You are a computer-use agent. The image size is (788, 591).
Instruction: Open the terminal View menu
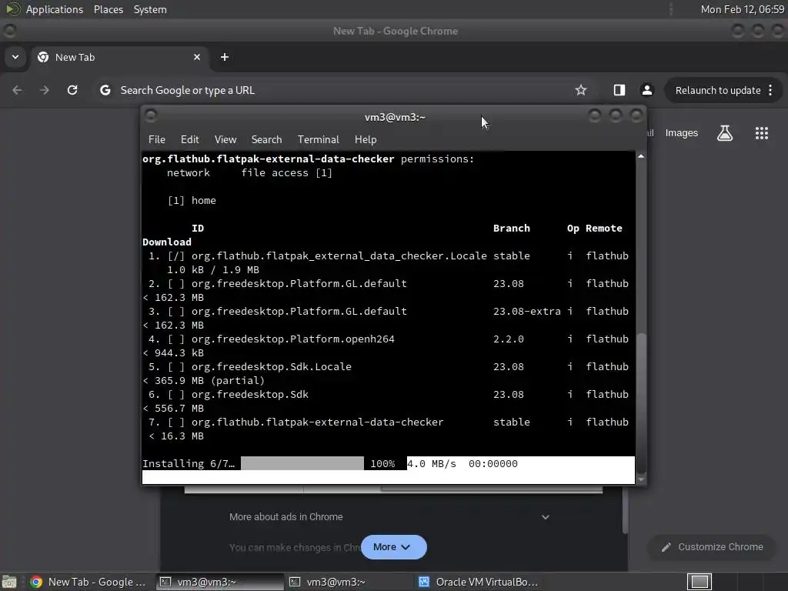point(225,140)
